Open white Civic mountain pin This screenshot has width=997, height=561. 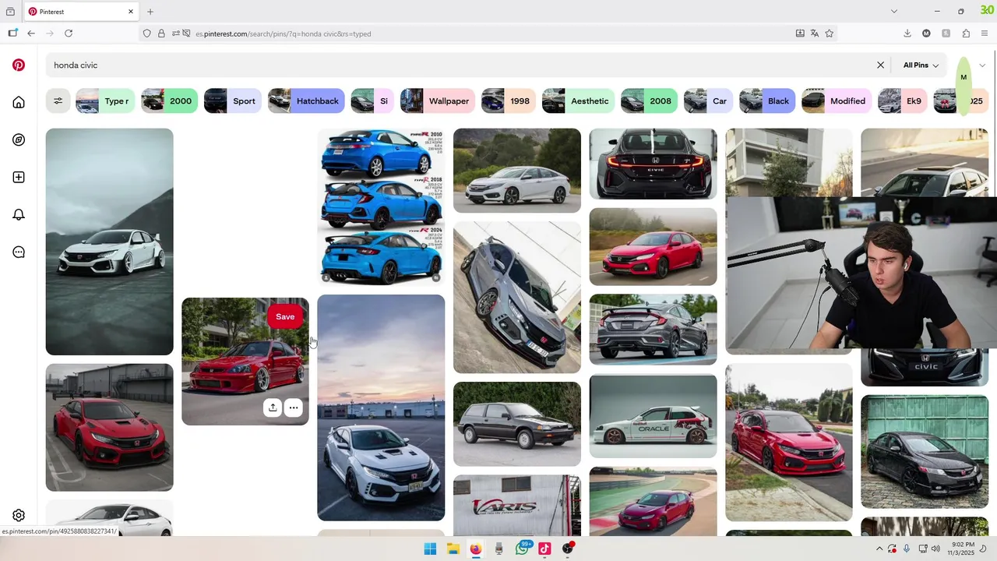[109, 242]
